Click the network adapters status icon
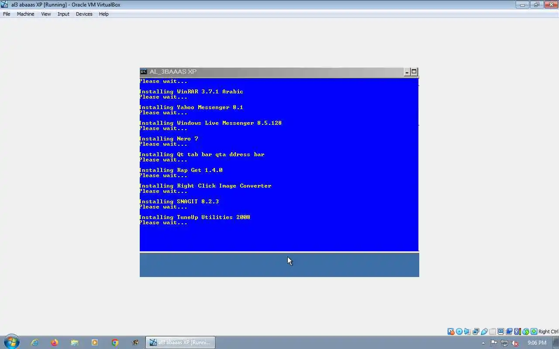The width and height of the screenshot is (559, 349). (476, 332)
